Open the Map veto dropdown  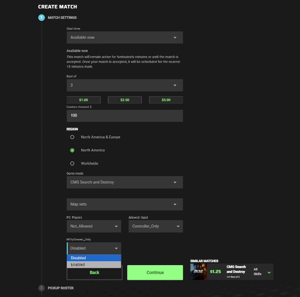[124, 204]
